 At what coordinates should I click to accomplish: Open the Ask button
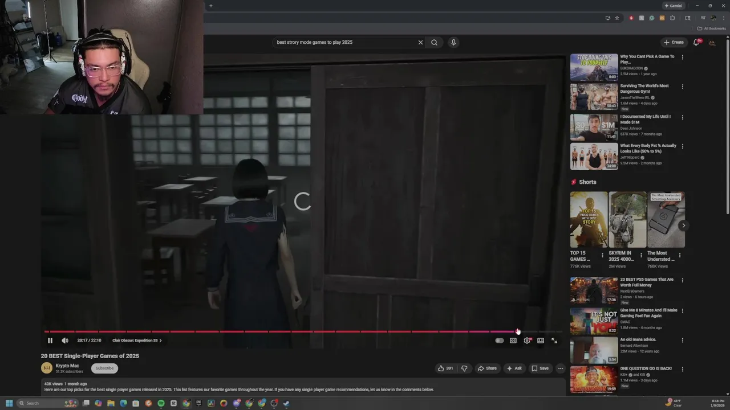514,368
